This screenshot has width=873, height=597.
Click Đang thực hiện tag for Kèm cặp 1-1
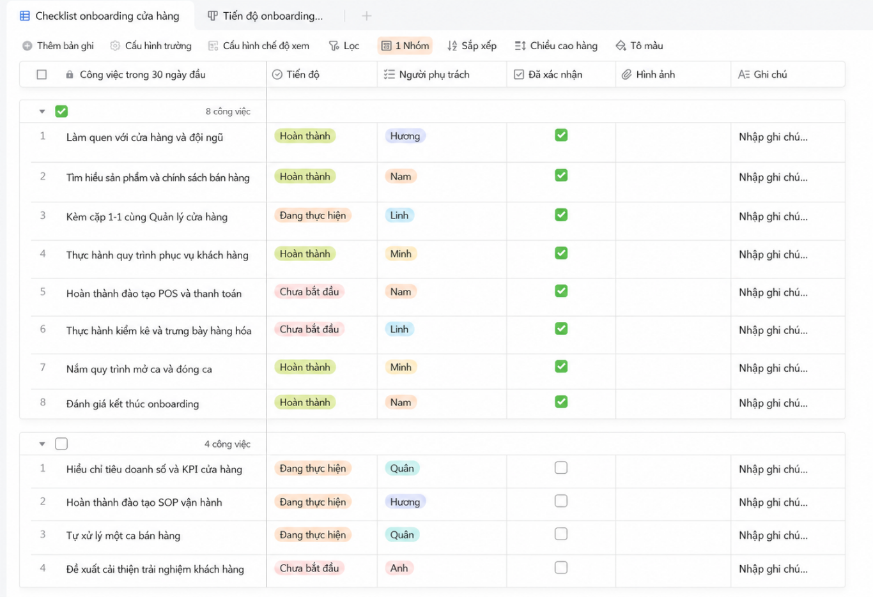pyautogui.click(x=313, y=216)
